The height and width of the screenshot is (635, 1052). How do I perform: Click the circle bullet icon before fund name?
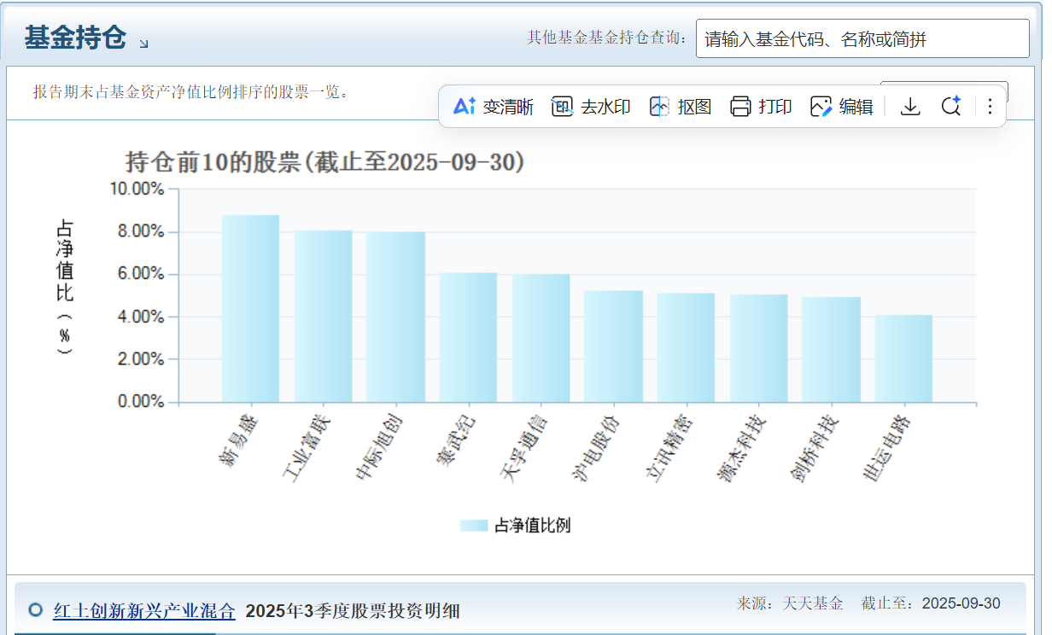(x=35, y=609)
